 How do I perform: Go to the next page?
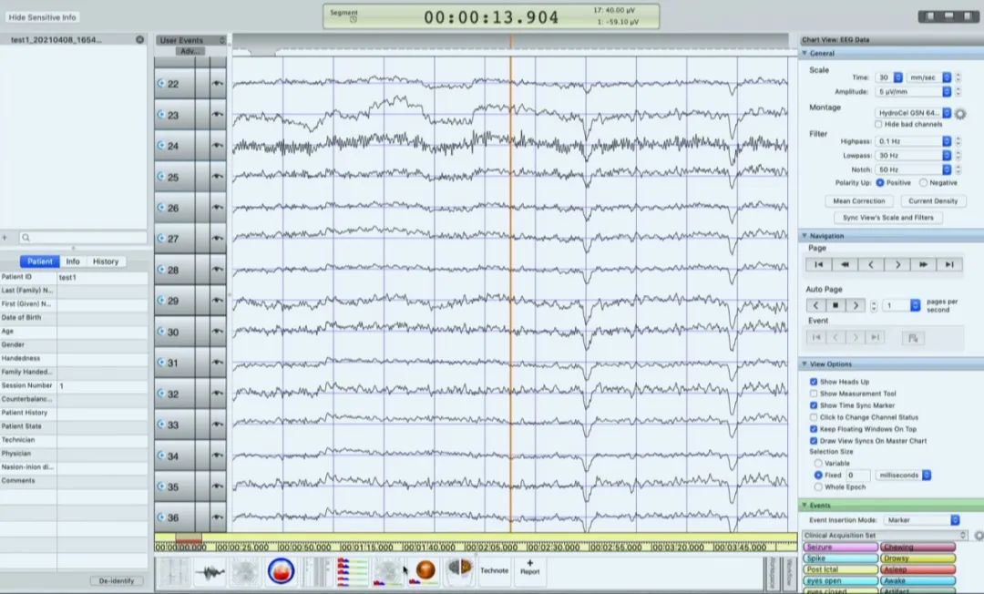[897, 265]
